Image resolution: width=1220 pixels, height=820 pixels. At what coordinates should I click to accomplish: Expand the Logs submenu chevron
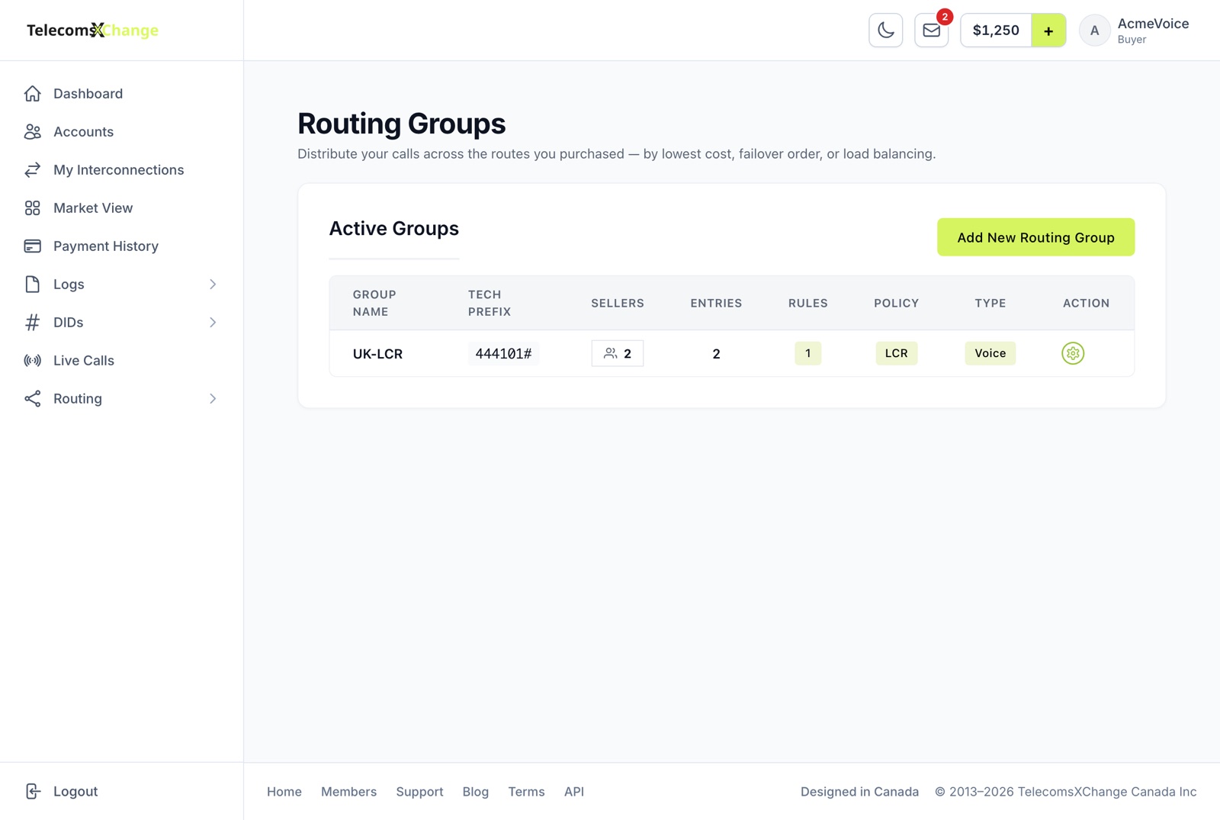click(213, 285)
